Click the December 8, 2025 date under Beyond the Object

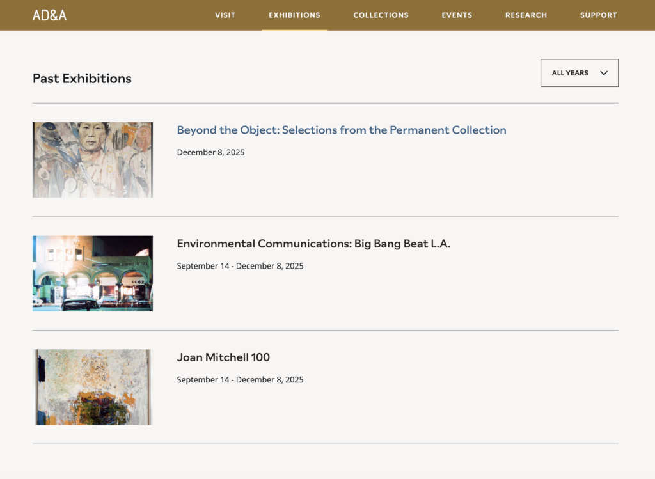(x=210, y=153)
